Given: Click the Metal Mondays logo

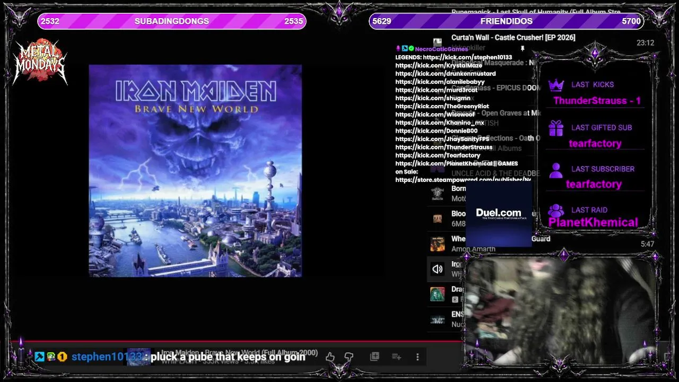Looking at the screenshot, I should click(x=40, y=62).
